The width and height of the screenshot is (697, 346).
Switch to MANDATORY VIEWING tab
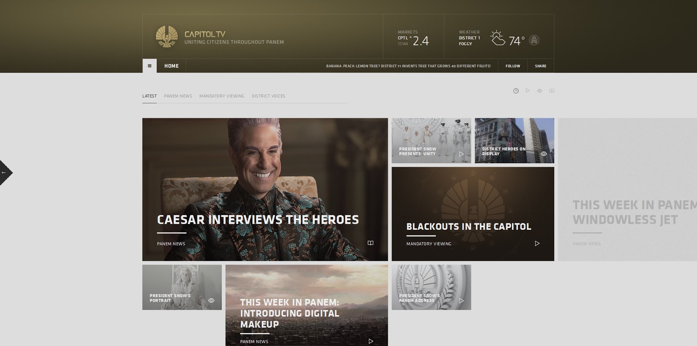coord(222,96)
